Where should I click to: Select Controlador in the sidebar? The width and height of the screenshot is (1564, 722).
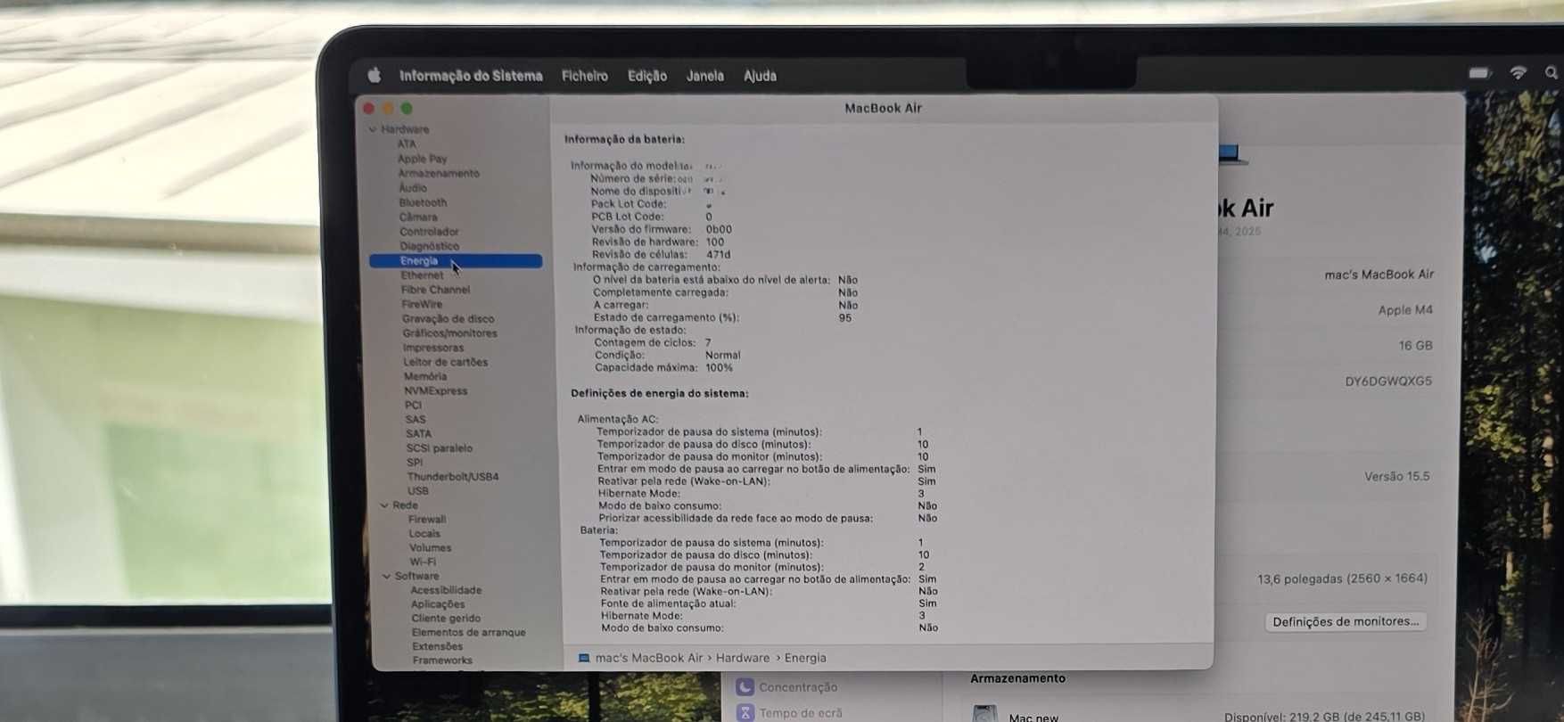coord(429,232)
